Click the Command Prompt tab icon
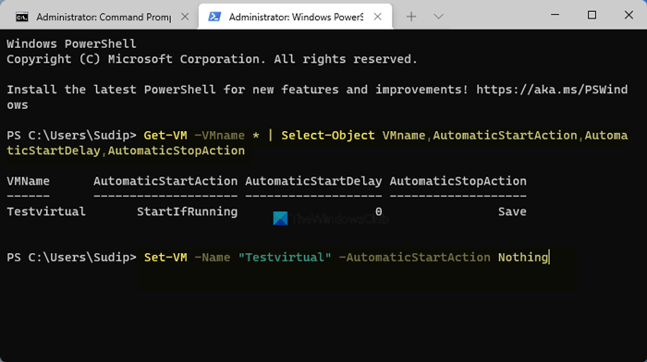 (22, 17)
